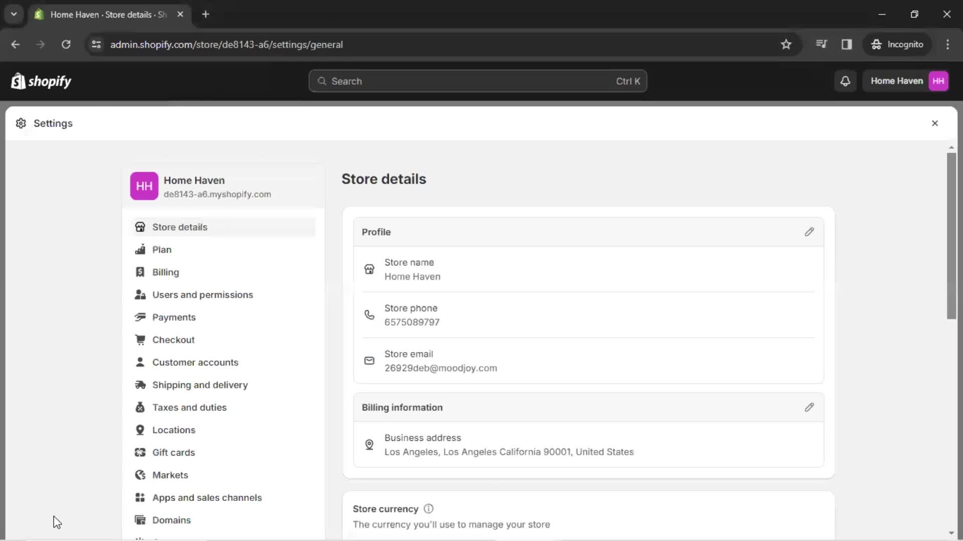Click the Billing sidebar icon

(x=139, y=272)
